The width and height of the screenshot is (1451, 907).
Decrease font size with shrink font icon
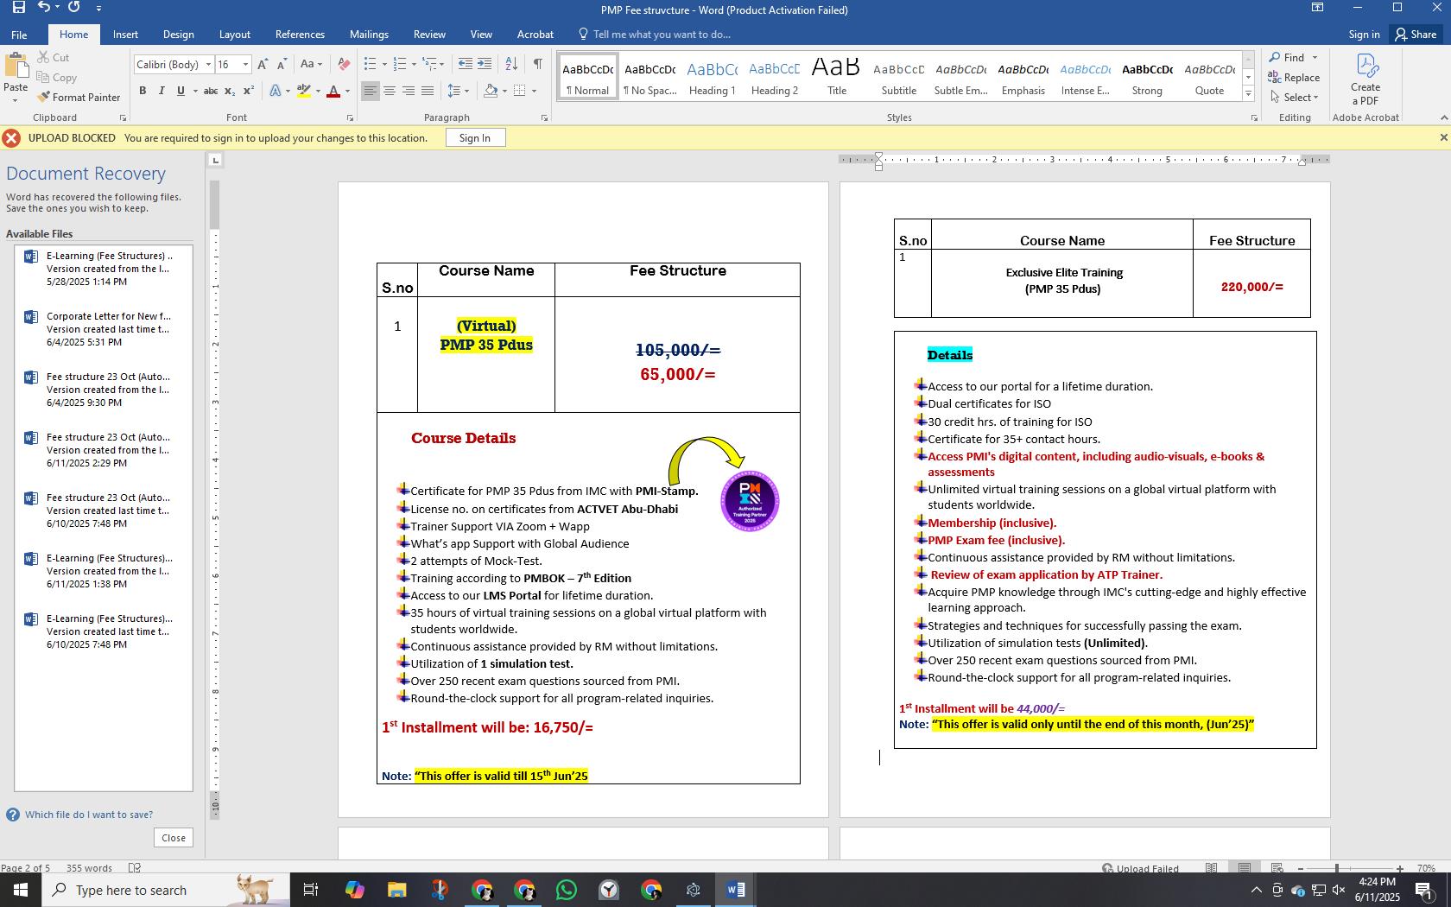pos(282,65)
